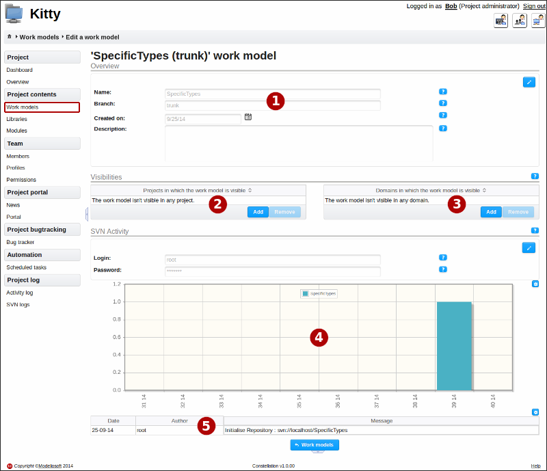This screenshot has height=471, width=547.
Task: Open help for the Created on field
Action: (x=442, y=115)
